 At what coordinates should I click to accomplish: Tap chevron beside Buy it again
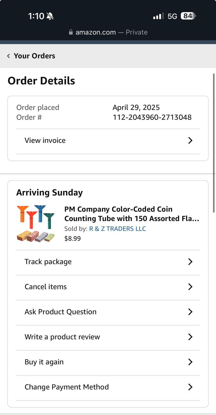190,362
